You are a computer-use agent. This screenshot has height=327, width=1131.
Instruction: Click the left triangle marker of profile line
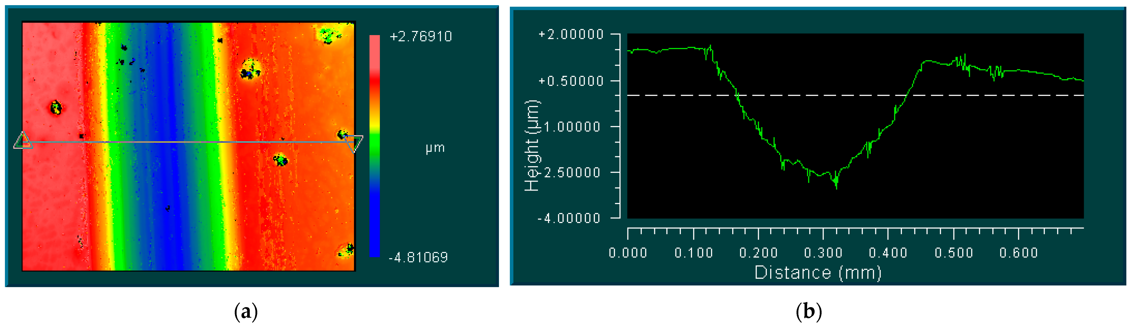(23, 141)
